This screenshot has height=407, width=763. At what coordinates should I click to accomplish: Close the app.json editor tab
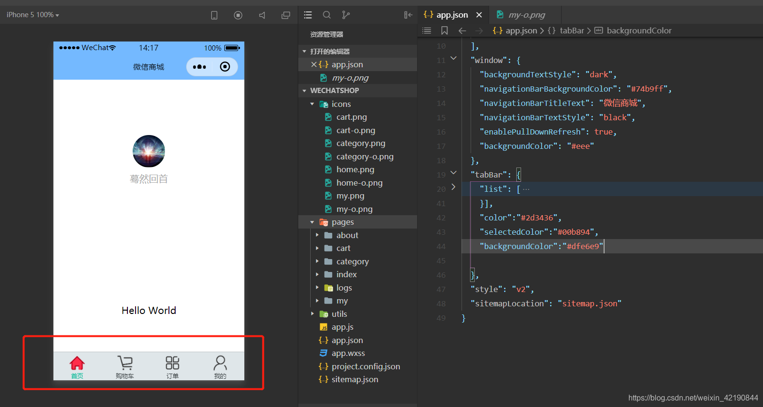(x=479, y=15)
